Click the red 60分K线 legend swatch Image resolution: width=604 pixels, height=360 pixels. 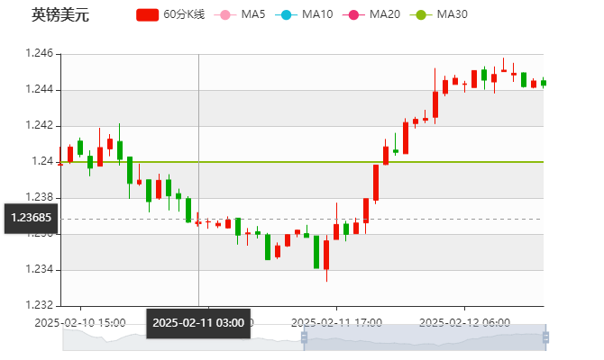(x=148, y=15)
